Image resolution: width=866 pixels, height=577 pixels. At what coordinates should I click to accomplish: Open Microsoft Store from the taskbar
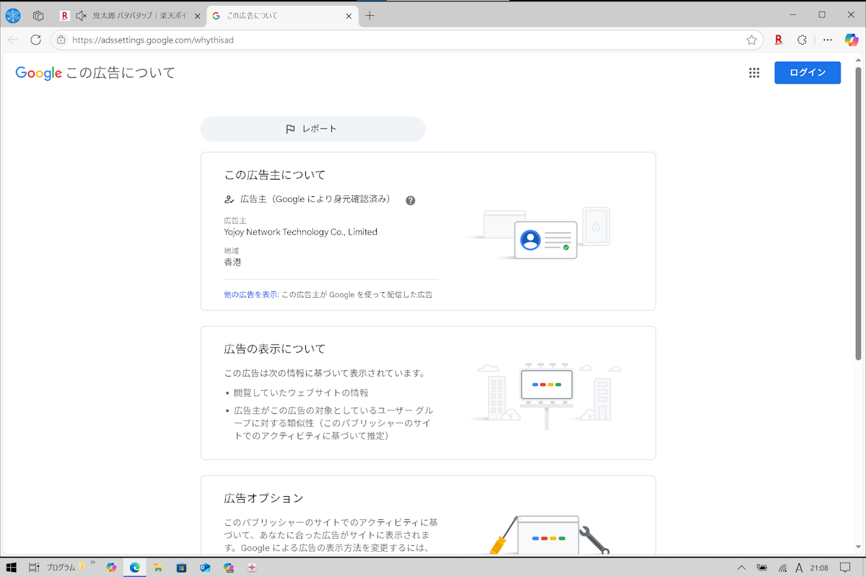click(181, 568)
